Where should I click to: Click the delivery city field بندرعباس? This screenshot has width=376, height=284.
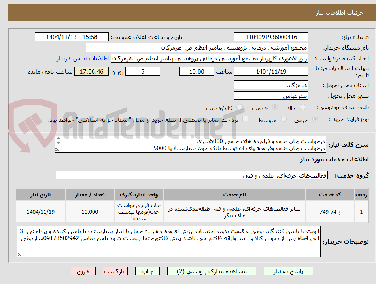coord(271,96)
